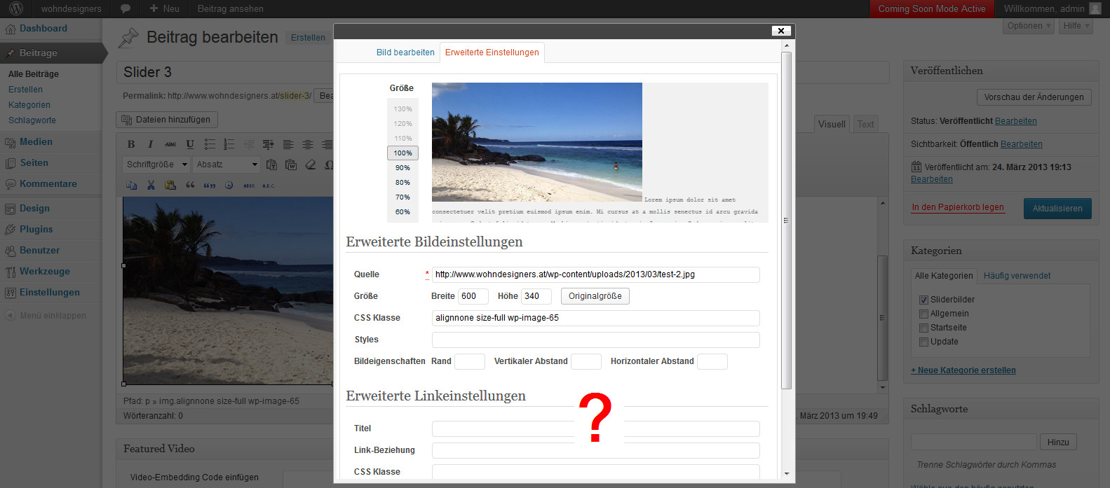Click the paste clipboard icon in third toolbar row
Screen dimensions: 1110x488
tap(170, 185)
